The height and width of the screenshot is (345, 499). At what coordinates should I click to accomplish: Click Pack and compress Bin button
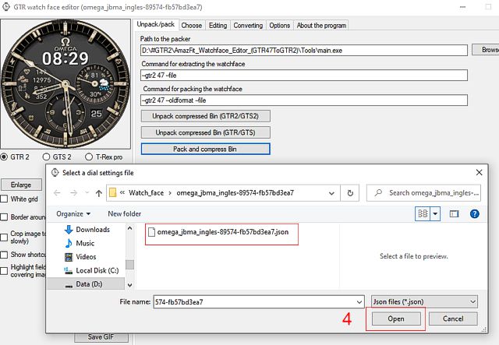pyautogui.click(x=206, y=149)
